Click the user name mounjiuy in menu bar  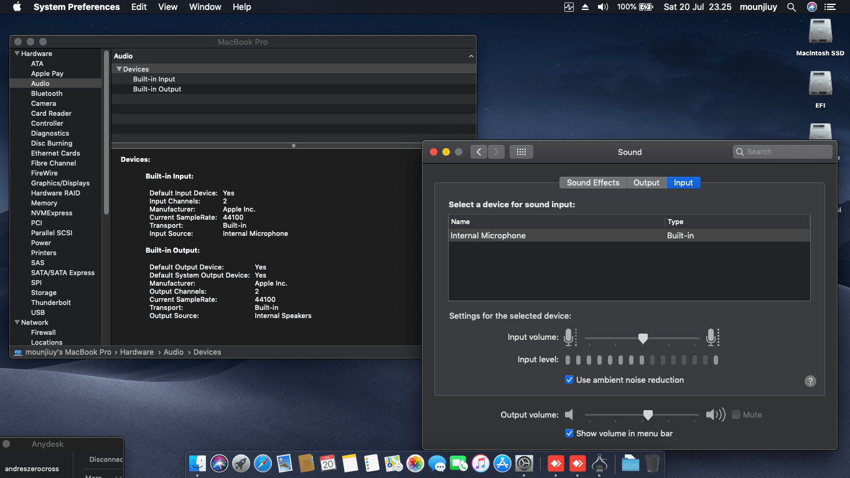[x=759, y=7]
